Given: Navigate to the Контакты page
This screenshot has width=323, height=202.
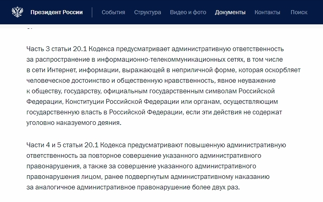Looking at the screenshot, I should [x=267, y=12].
